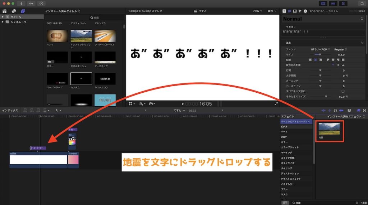Set vertical alignment to top
Viewport: 368px width, 205px height.
333,65
